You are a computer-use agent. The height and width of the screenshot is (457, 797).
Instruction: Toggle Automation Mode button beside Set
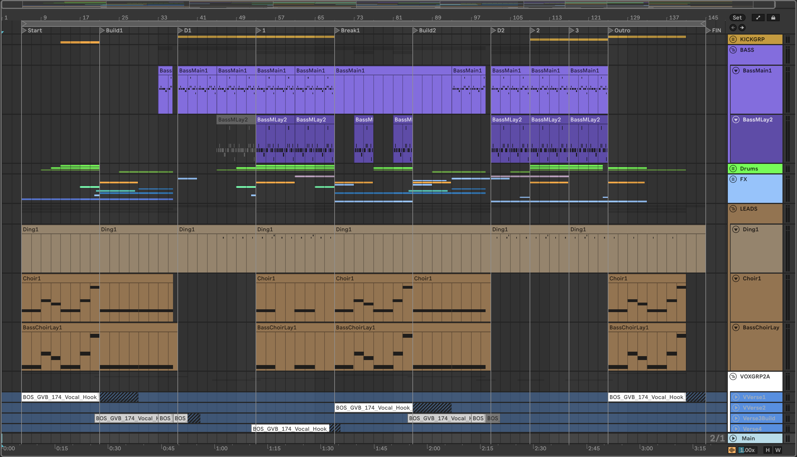click(758, 18)
